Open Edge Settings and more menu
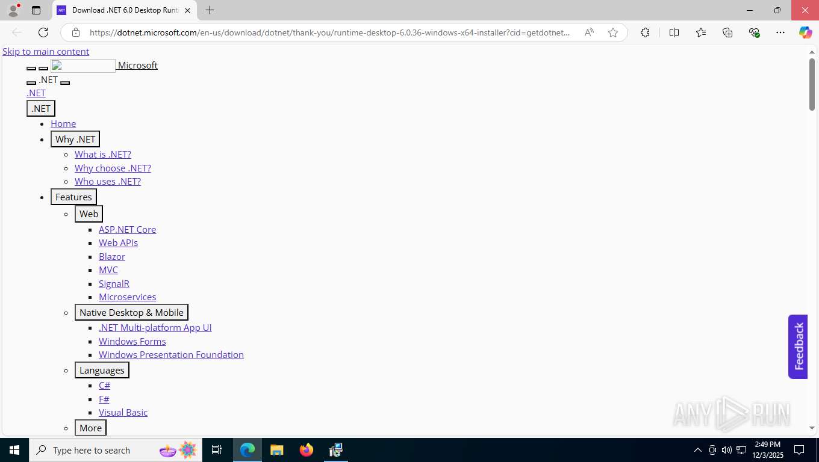This screenshot has width=819, height=462. click(x=780, y=32)
